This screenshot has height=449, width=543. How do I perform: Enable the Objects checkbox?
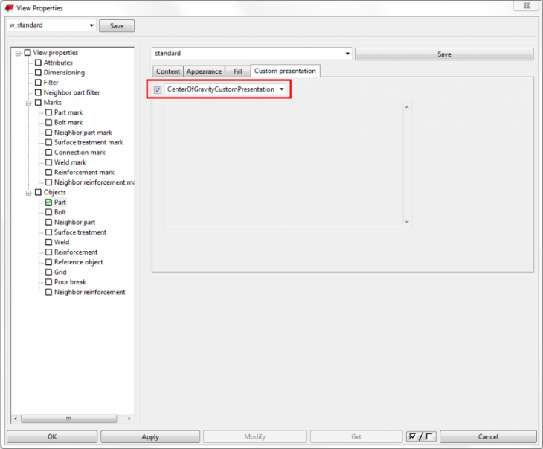38,192
